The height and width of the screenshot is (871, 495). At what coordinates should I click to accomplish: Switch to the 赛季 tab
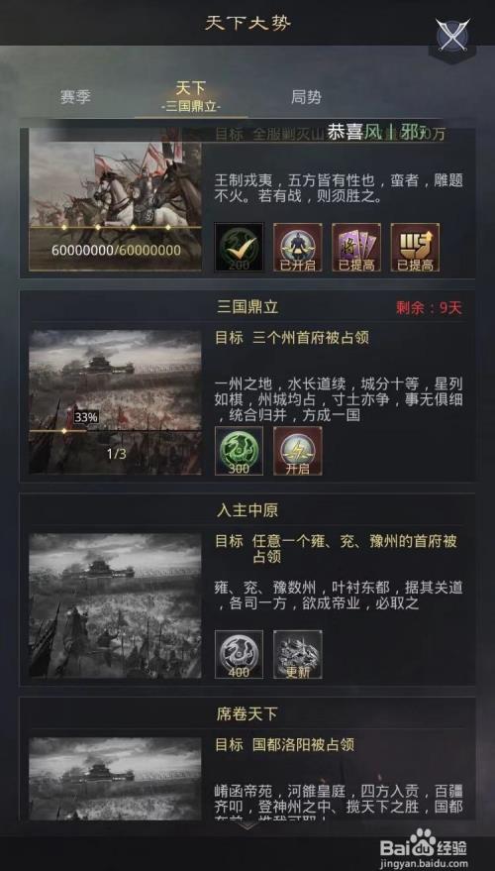coord(75,97)
